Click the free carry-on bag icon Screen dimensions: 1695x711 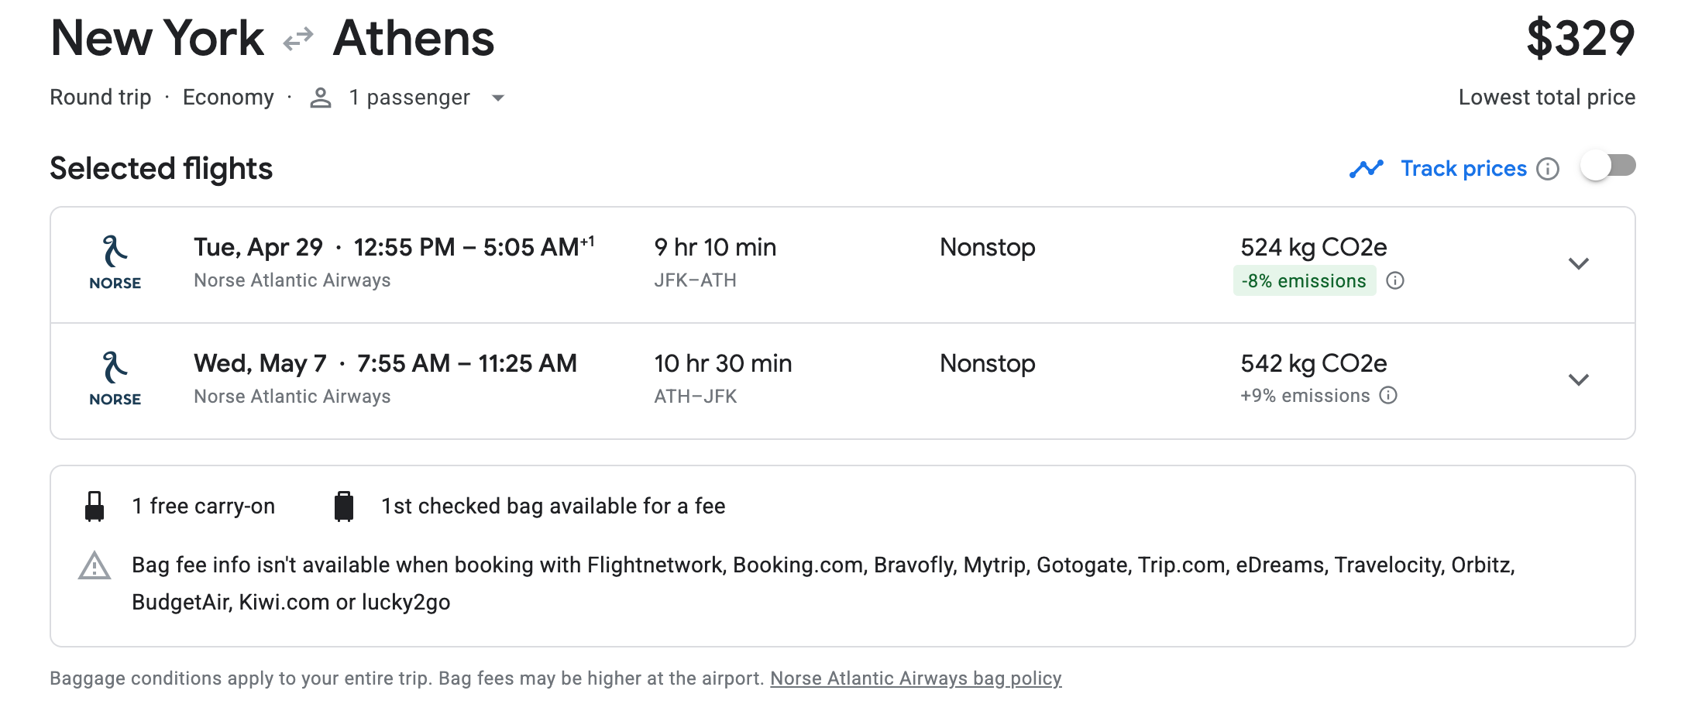(x=95, y=507)
